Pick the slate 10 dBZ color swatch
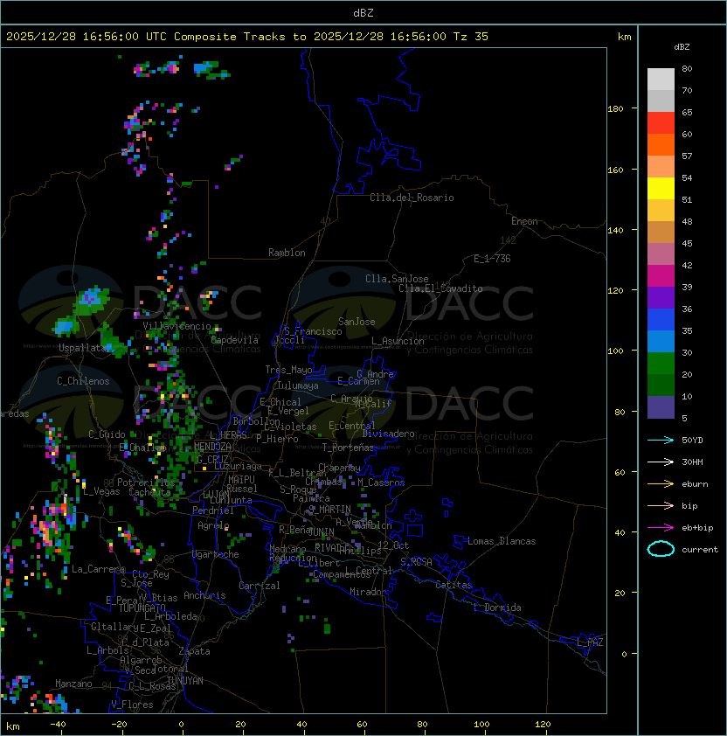Viewport: 727px width, 736px height. tap(661, 407)
